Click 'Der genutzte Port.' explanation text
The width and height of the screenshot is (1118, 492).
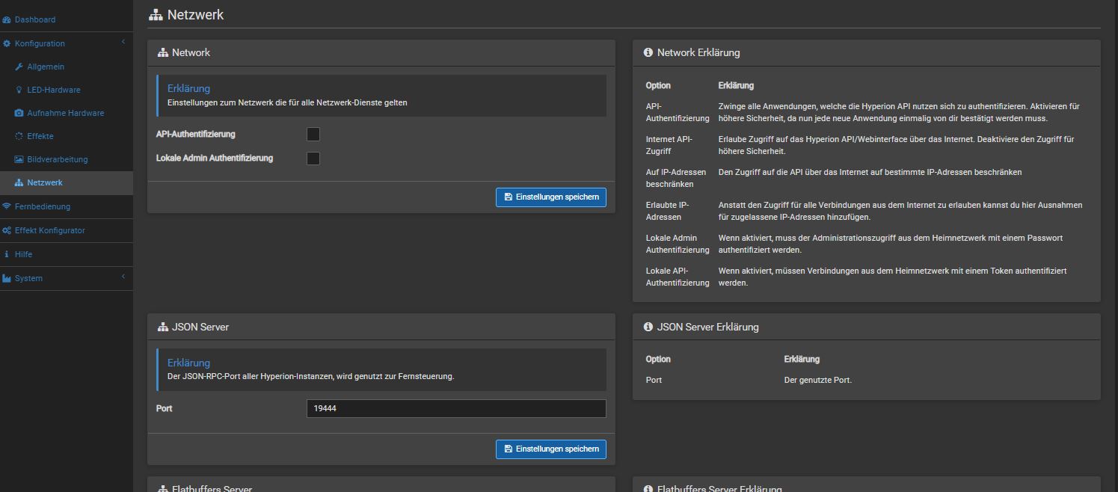pyautogui.click(x=817, y=380)
